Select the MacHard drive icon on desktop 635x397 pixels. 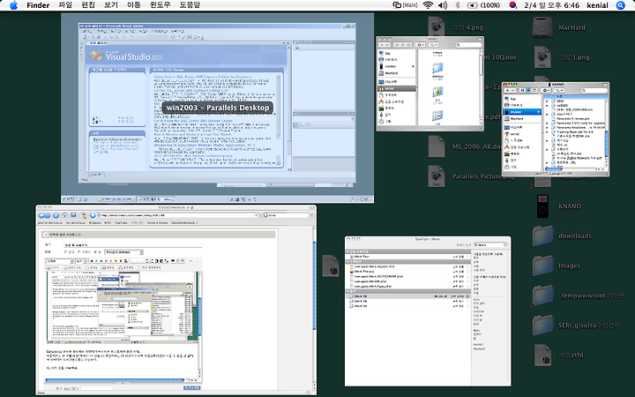543,27
